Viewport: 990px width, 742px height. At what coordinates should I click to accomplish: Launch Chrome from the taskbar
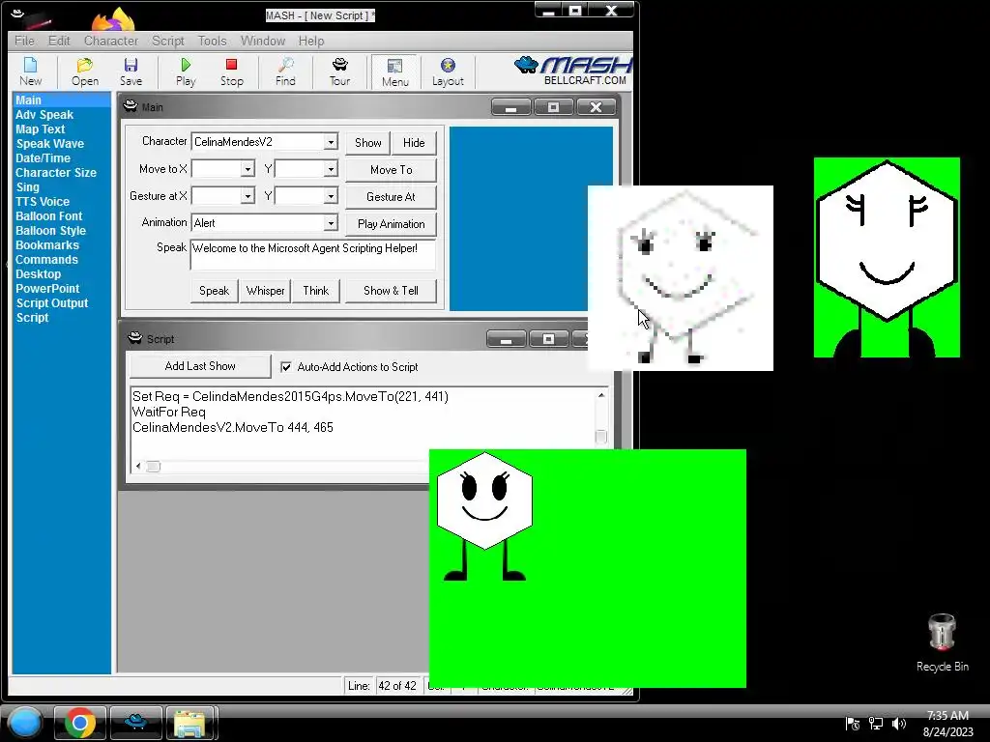point(79,723)
